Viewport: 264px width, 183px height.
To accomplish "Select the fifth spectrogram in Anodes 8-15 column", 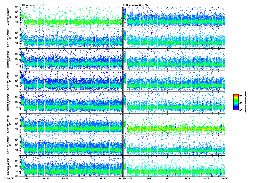I will (x=174, y=102).
